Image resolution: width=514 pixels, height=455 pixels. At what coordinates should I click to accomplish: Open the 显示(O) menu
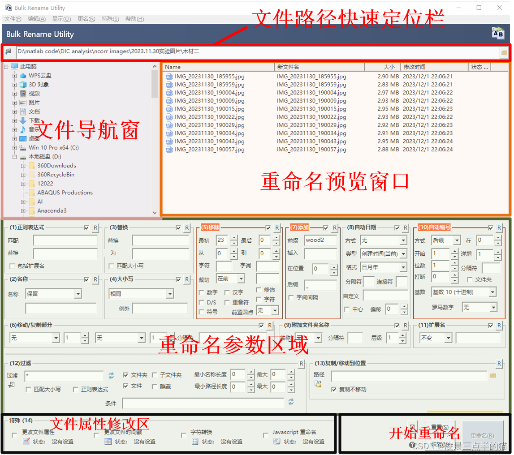click(61, 19)
